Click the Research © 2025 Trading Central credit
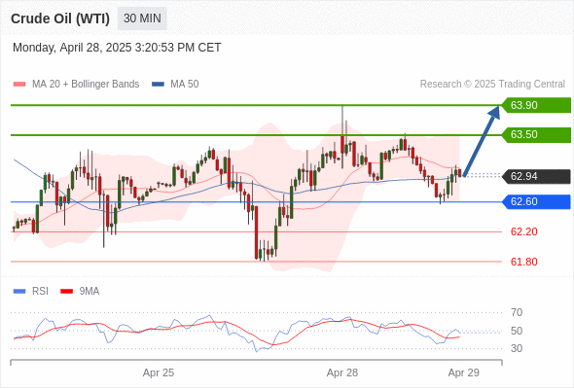 [492, 85]
